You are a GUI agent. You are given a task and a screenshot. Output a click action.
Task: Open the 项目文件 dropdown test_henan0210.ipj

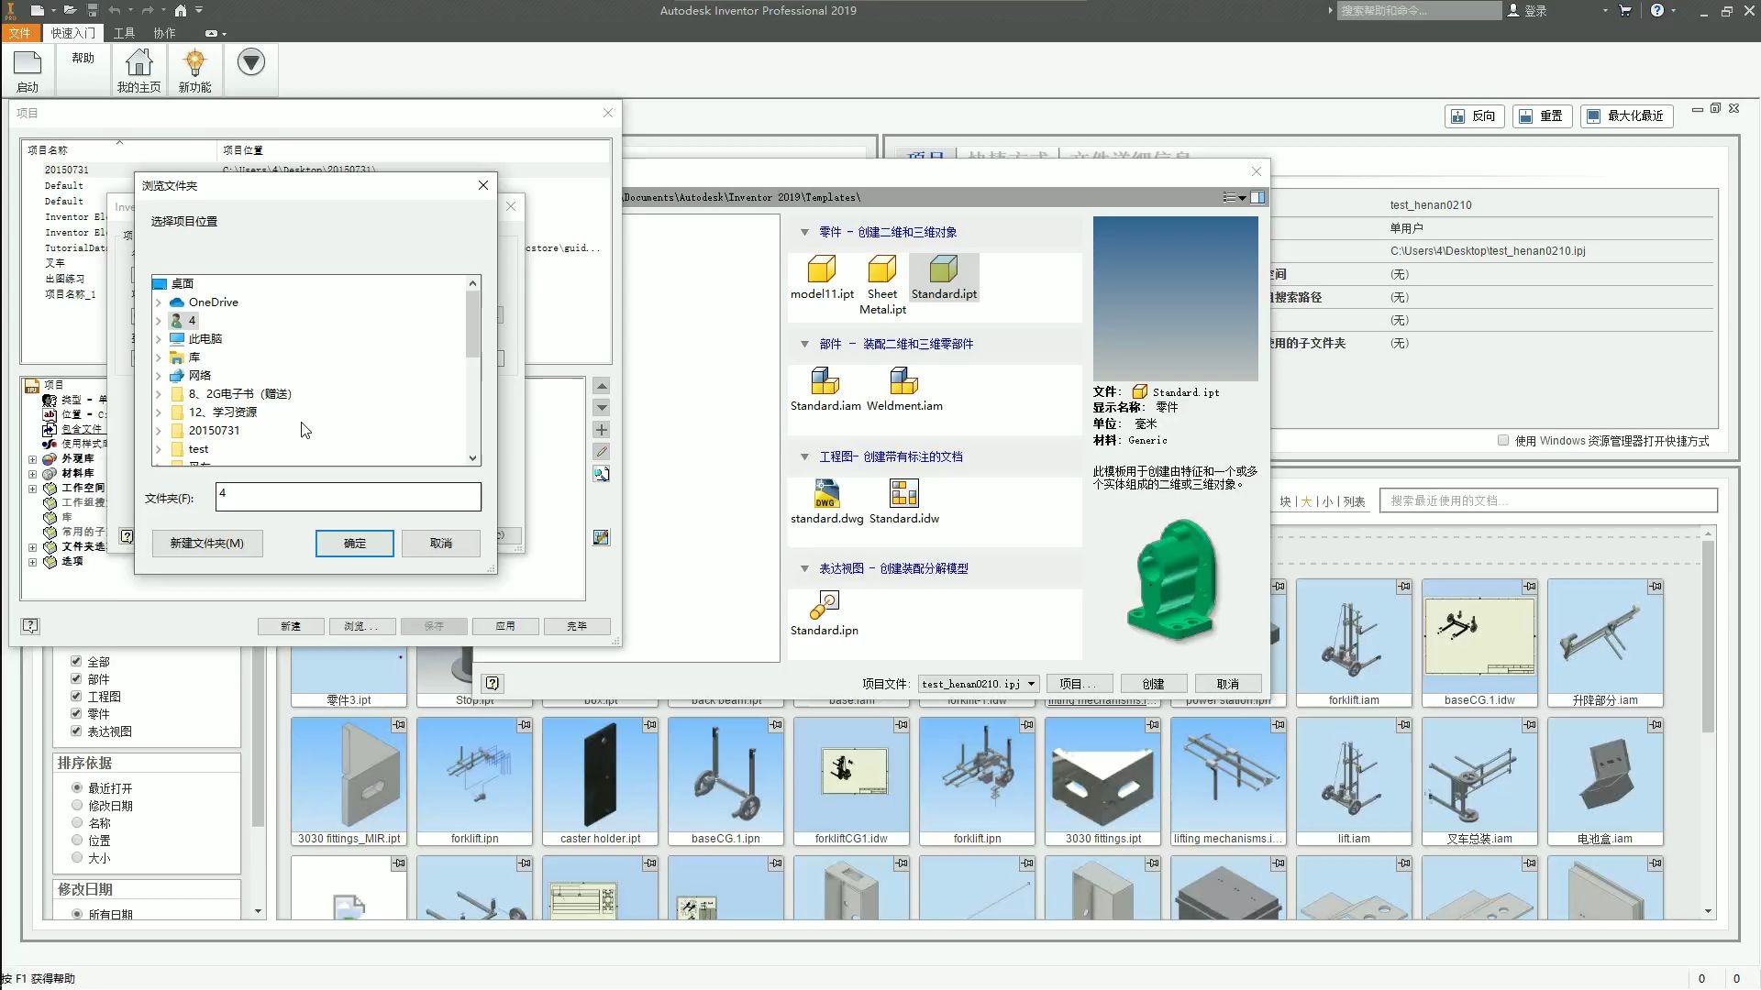tap(979, 684)
